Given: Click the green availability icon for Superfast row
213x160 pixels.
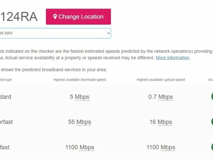Looking at the screenshot, I should coord(212,122).
